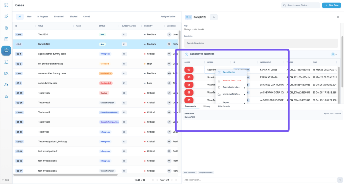Open the clusters dots icon in sidebar

point(6,16)
